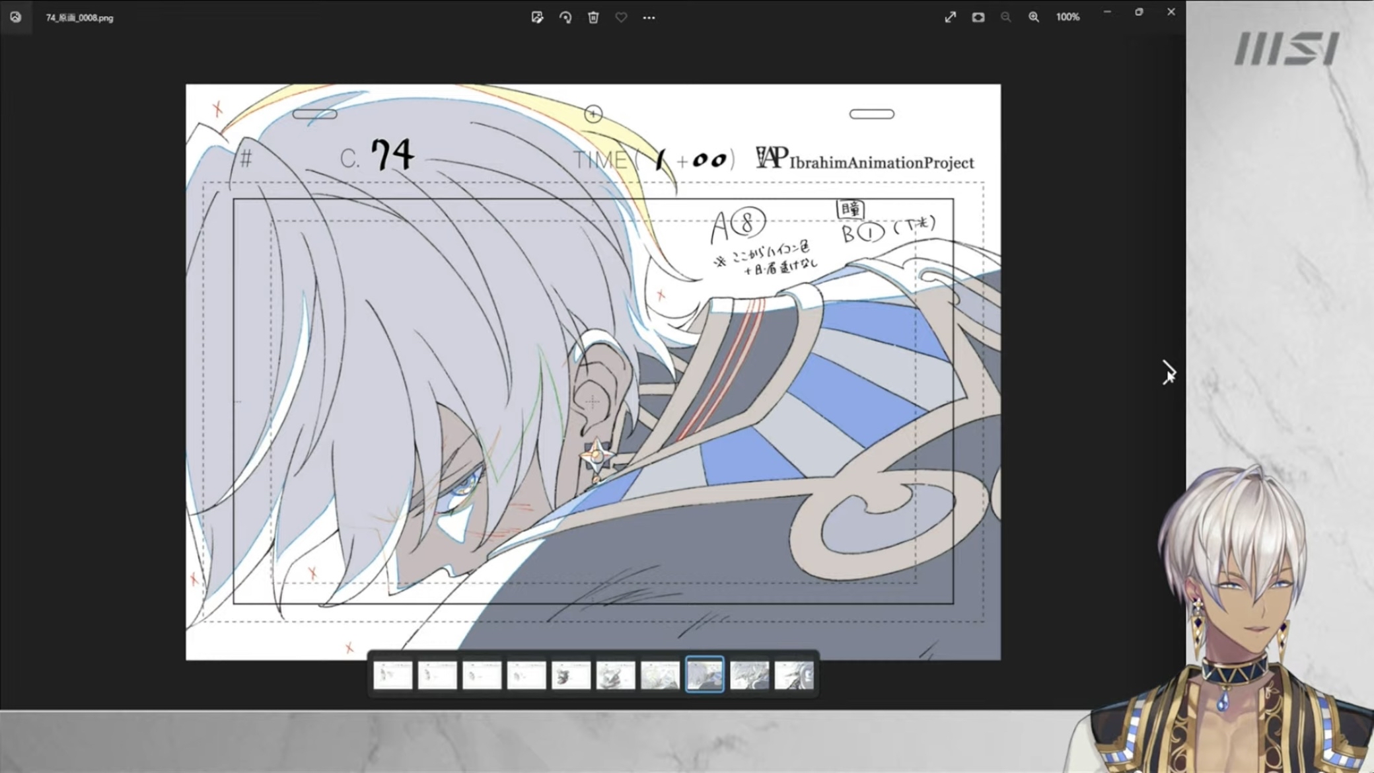Zoom in using the plus magnifier
This screenshot has width=1374, height=773.
(1033, 17)
